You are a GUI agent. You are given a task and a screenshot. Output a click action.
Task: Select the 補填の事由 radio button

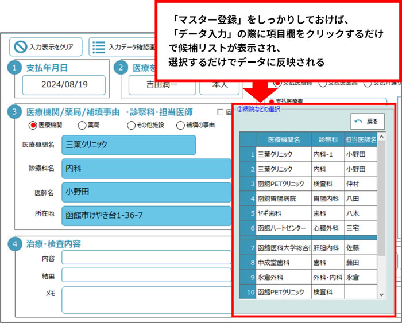180,125
